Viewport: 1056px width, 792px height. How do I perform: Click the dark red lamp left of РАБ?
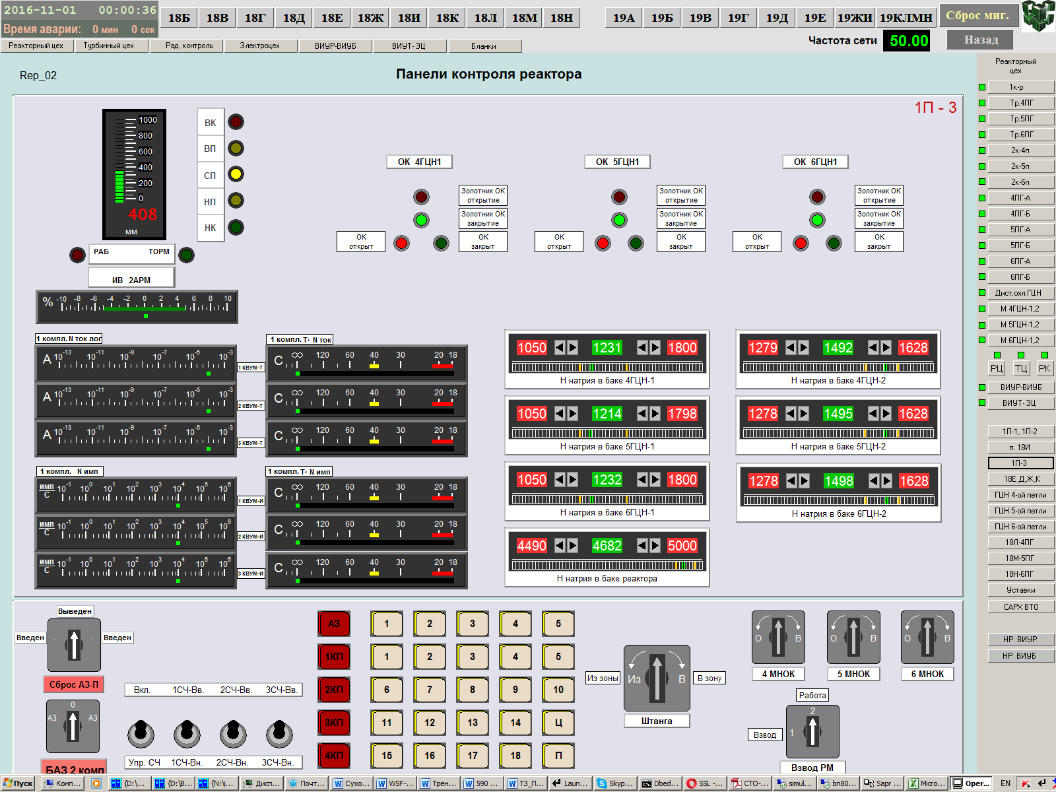coord(78,255)
